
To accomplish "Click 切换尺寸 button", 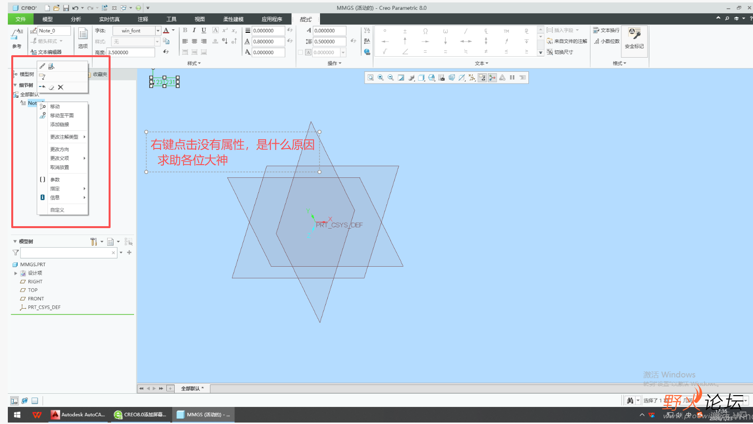I will (560, 52).
